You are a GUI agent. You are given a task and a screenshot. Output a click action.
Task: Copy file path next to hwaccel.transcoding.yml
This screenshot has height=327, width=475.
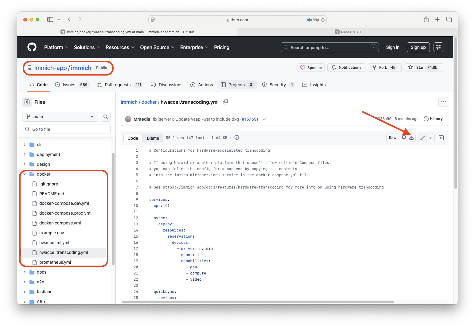(x=225, y=102)
